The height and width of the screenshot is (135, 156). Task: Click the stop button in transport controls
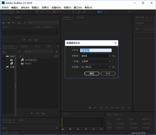click(90, 107)
